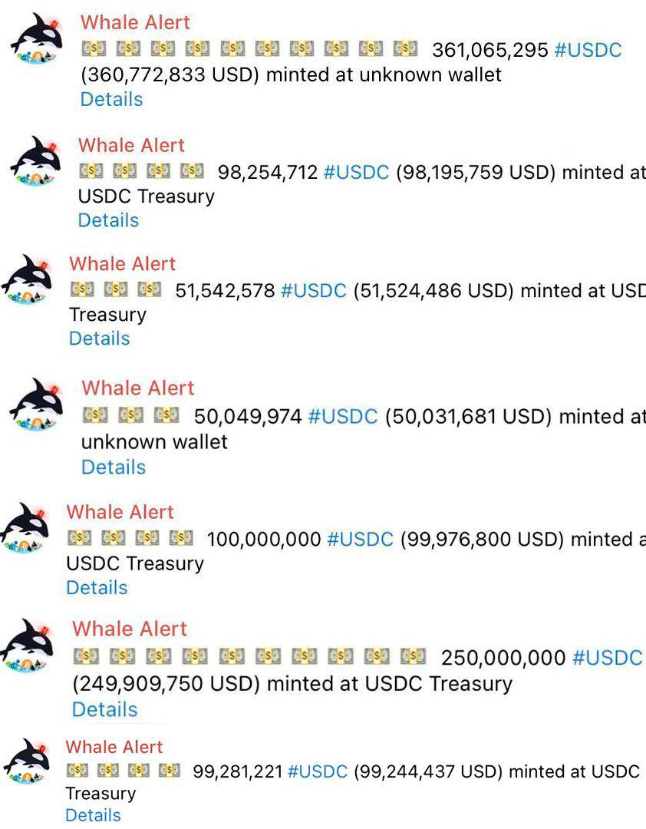Click the orca avatar beside the 50,049,974 USDC alert

37,404
